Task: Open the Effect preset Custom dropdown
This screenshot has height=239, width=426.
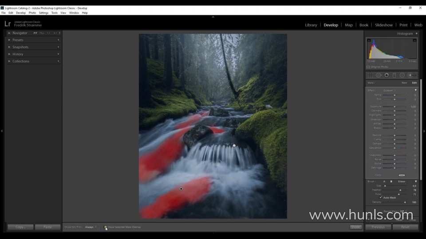Action: pos(389,90)
